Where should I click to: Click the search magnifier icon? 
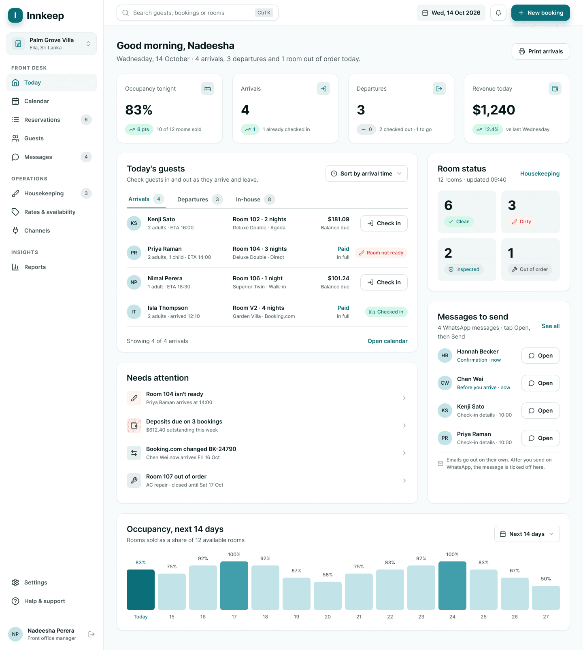tap(126, 13)
